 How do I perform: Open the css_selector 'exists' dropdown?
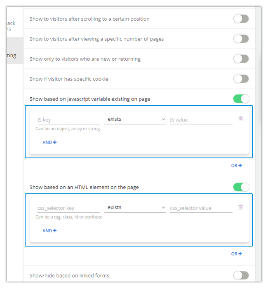point(135,208)
